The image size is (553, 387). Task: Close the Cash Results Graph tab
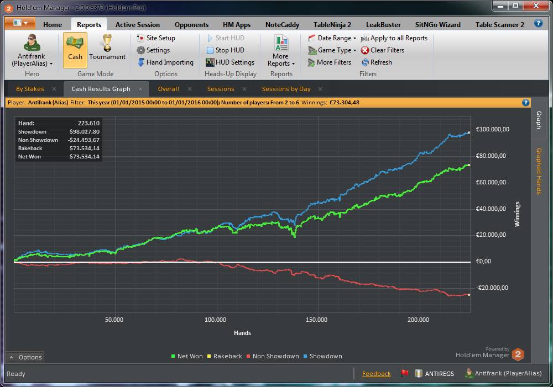coord(140,89)
